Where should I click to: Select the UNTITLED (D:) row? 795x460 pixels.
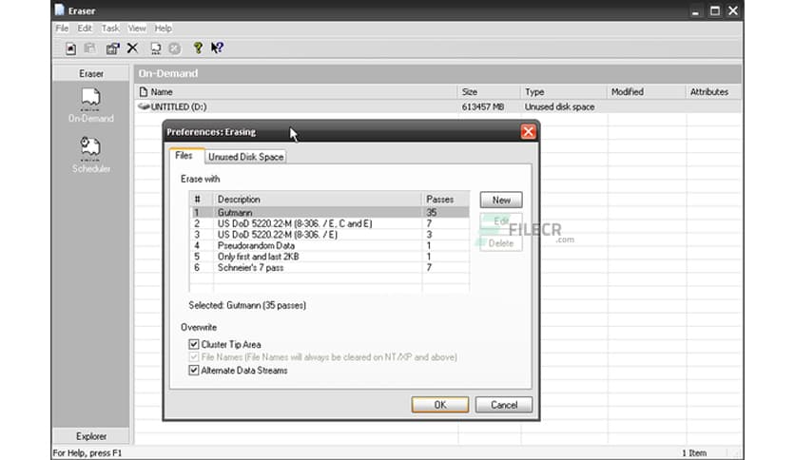coord(437,106)
